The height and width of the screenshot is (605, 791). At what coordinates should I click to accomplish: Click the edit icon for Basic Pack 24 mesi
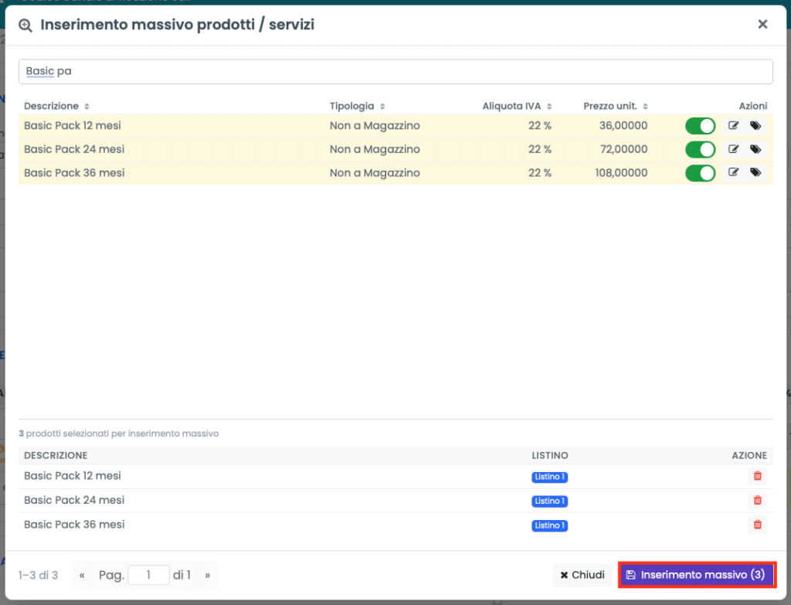pos(733,149)
